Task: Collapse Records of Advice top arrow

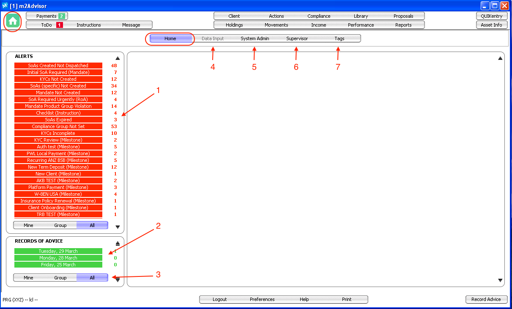Action: coord(118,243)
